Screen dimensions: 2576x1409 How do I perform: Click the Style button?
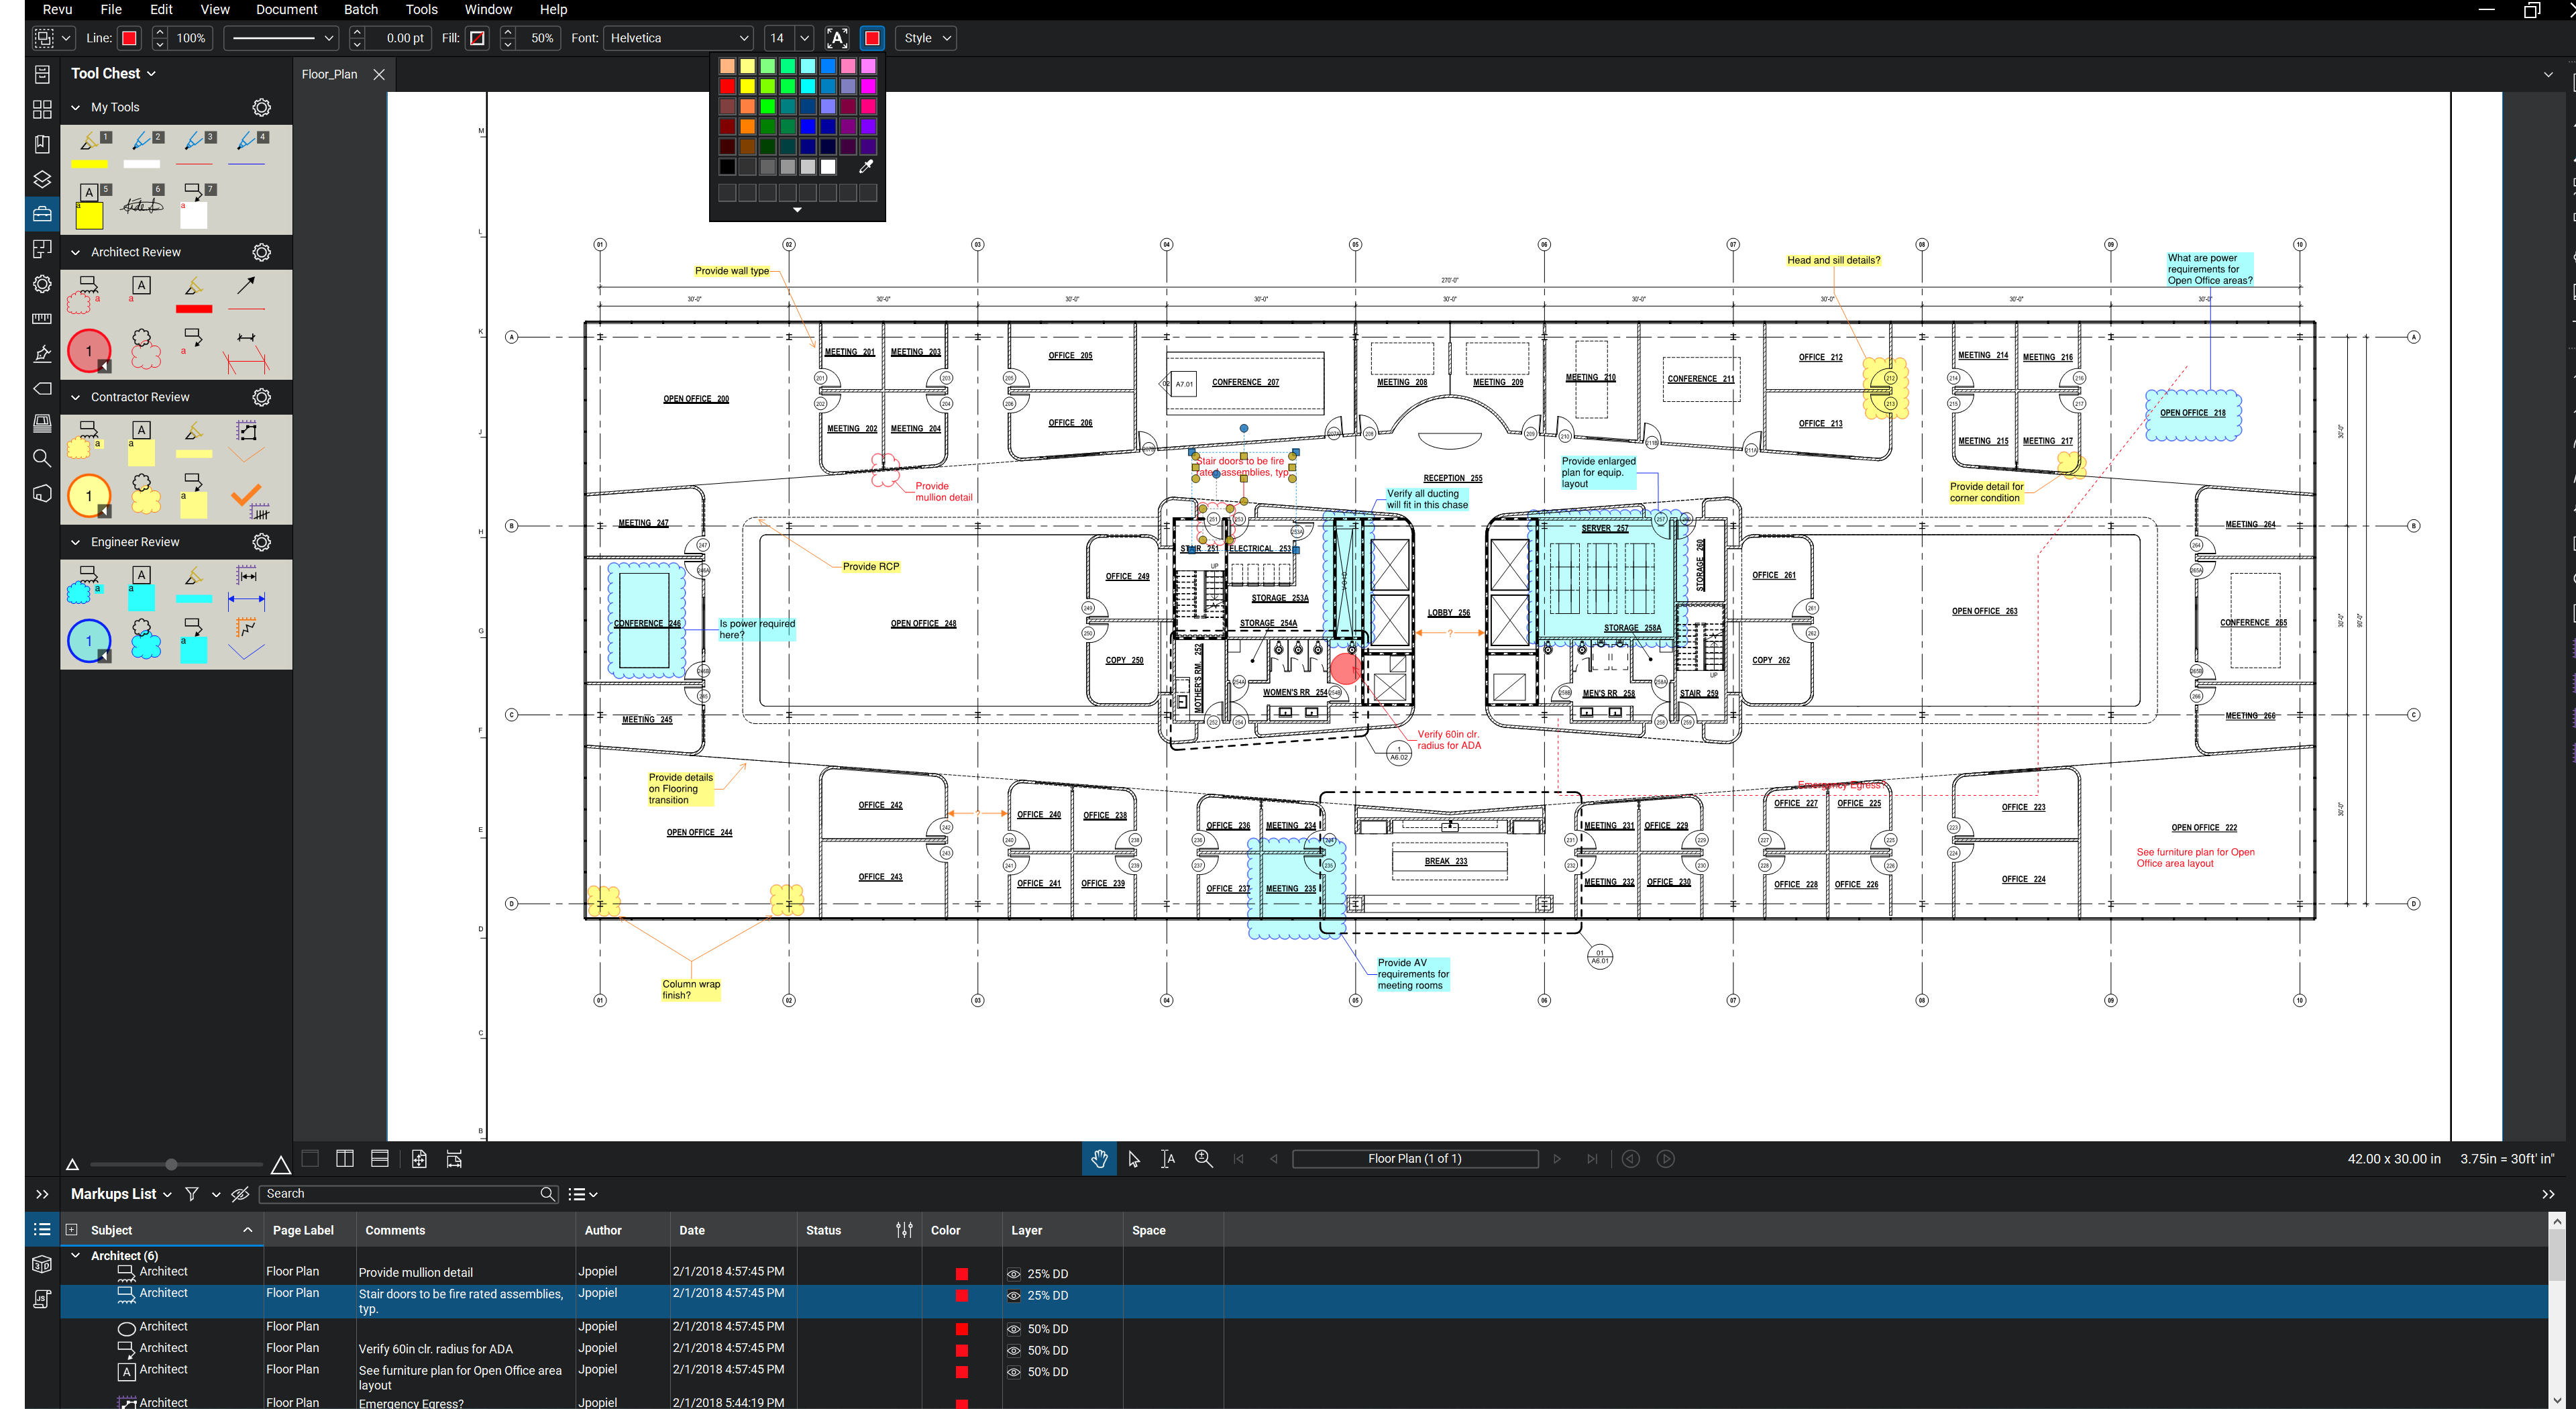tap(925, 38)
